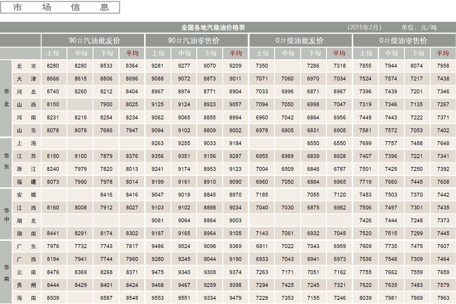Image resolution: width=456 pixels, height=304 pixels.
Task: Select the 90#汽油批发价 column header
Action: pos(93,40)
